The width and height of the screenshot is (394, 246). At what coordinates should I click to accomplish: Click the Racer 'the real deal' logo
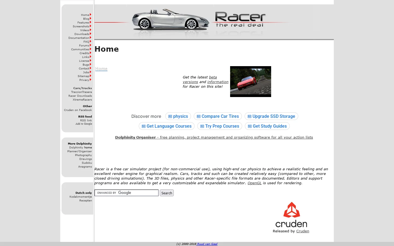coord(240,19)
